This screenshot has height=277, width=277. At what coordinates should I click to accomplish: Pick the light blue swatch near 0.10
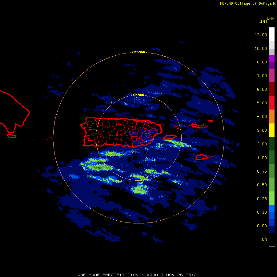point(272,209)
